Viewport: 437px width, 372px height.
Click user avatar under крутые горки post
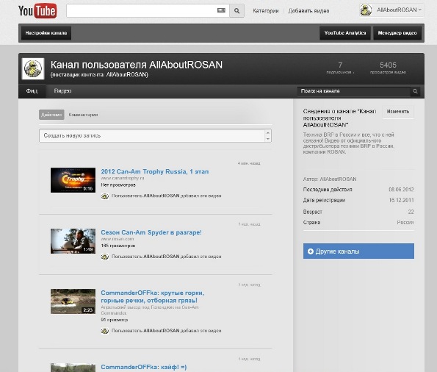coord(105,331)
